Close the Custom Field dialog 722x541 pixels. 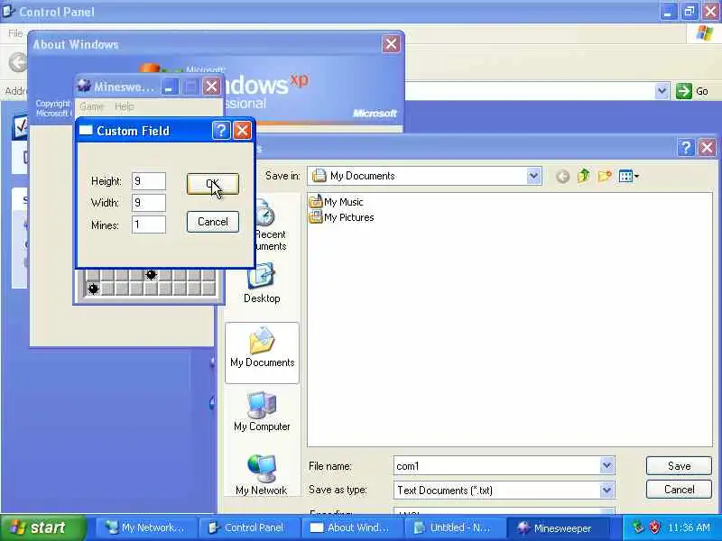coord(242,131)
